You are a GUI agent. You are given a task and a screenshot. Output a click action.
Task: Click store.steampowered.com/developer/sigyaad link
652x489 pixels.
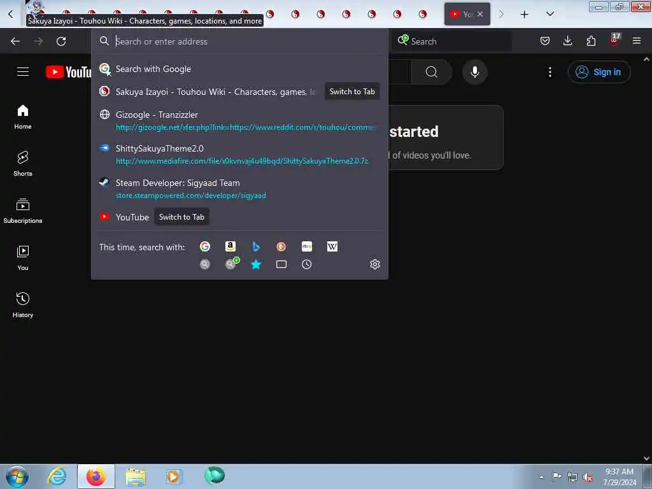click(191, 195)
